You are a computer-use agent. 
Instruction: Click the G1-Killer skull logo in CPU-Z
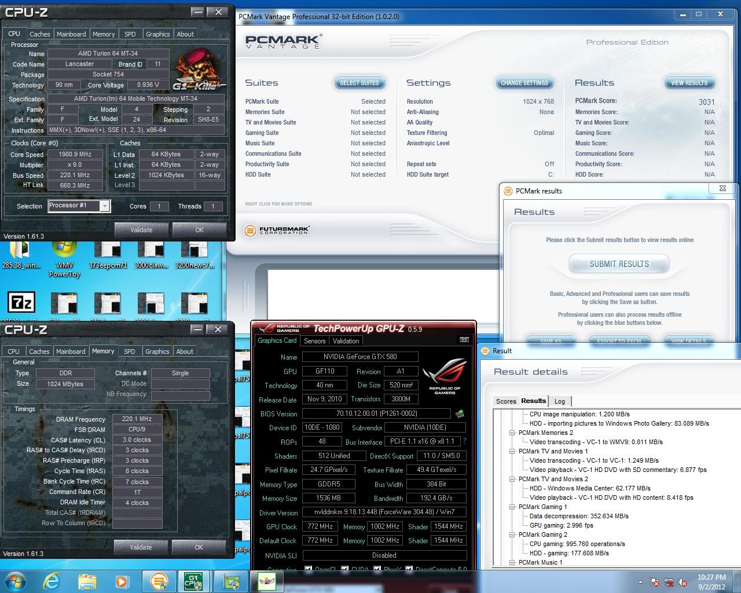(199, 70)
